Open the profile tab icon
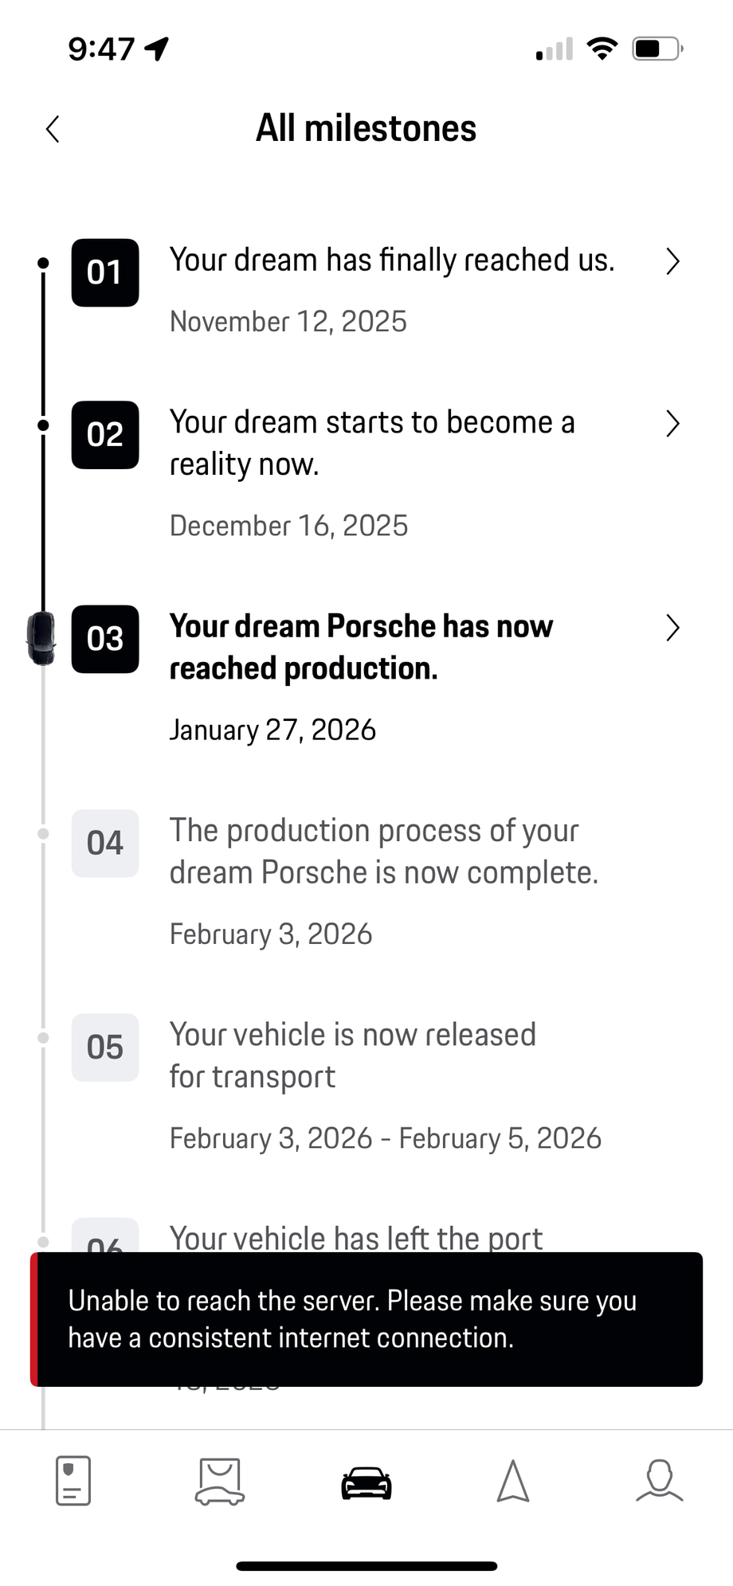Screen dimensions: 733x1586 pyautogui.click(x=660, y=1481)
